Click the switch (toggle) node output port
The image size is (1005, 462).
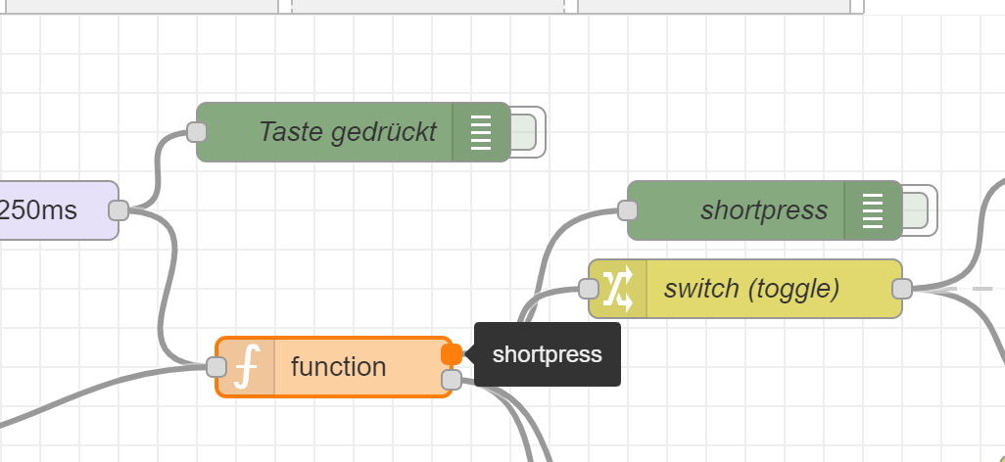(902, 289)
